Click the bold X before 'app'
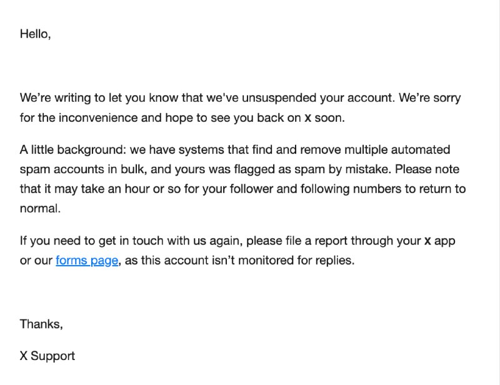The image size is (500, 385). pos(427,241)
